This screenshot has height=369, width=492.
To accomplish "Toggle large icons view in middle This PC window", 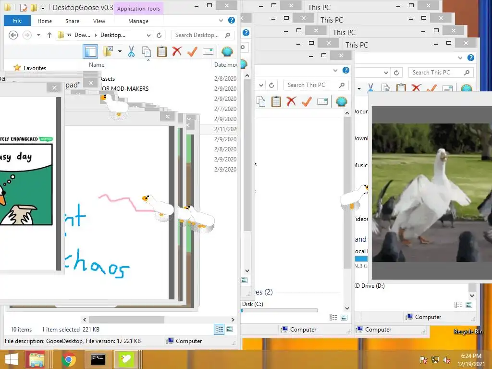I will [x=344, y=318].
